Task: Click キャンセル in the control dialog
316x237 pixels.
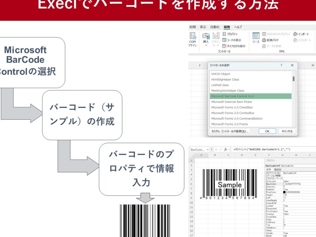Action: [287, 131]
